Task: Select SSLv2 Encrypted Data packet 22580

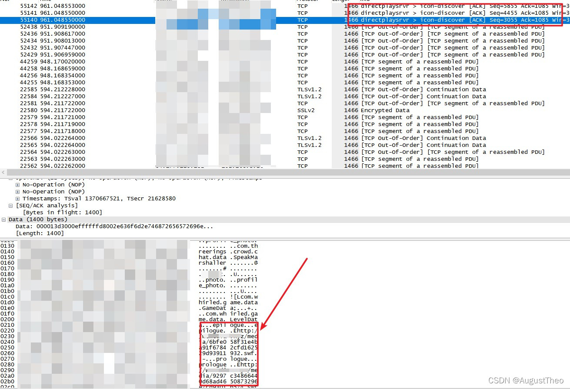Action: coord(285,110)
